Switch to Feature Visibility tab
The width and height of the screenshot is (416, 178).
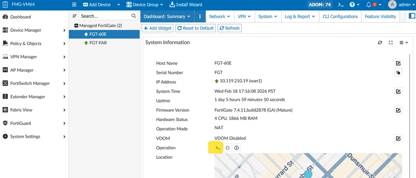coord(380,16)
